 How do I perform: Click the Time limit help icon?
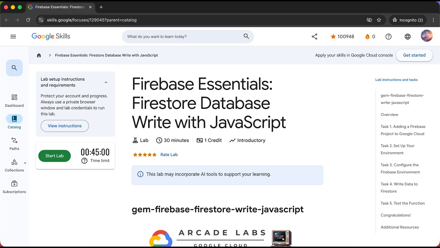point(85,161)
